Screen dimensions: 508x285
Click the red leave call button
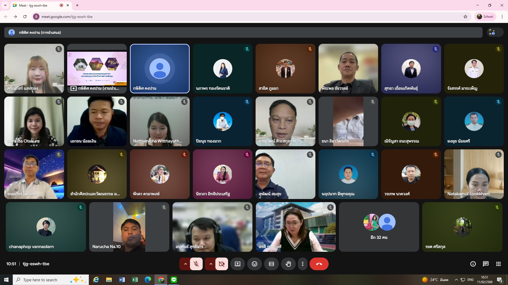pos(319,264)
